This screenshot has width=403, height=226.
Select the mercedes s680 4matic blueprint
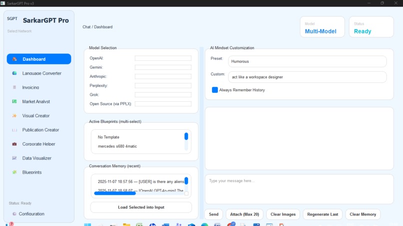click(139, 146)
